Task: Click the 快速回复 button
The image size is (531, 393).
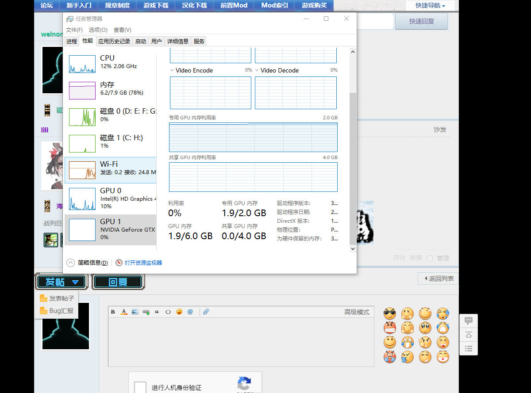Action: pos(421,21)
